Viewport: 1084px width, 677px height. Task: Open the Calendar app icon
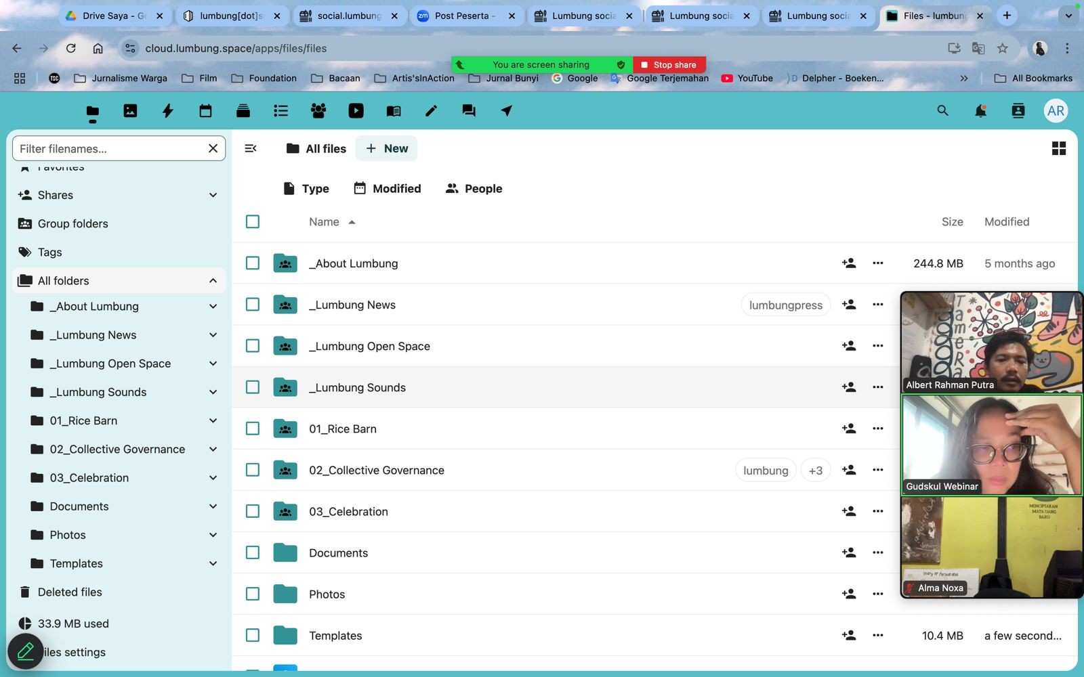point(205,111)
